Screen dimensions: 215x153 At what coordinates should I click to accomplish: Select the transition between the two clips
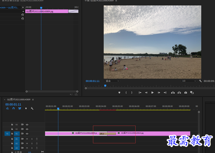coord(107,134)
